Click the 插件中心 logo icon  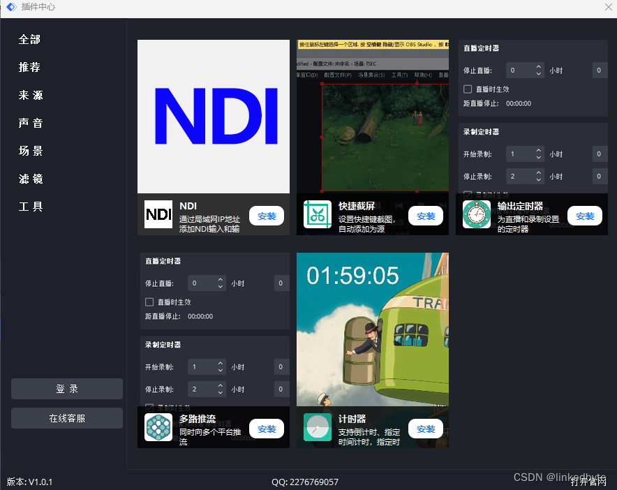click(12, 7)
